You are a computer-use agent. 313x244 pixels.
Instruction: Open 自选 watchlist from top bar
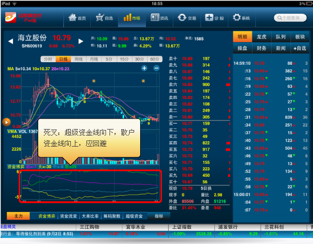pos(103,18)
